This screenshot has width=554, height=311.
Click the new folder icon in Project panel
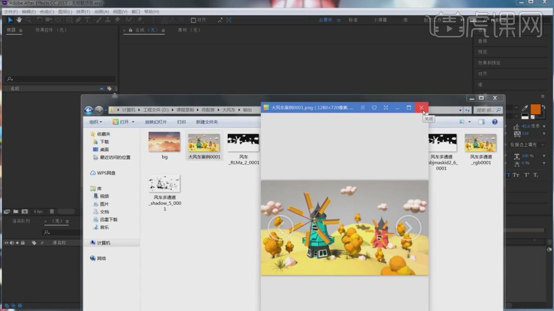point(16,211)
